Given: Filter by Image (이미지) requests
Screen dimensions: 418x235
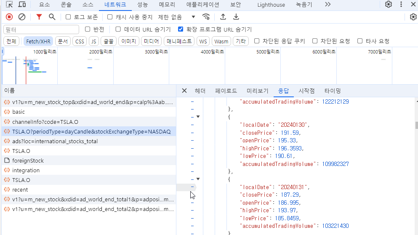Looking at the screenshot, I should [129, 41].
